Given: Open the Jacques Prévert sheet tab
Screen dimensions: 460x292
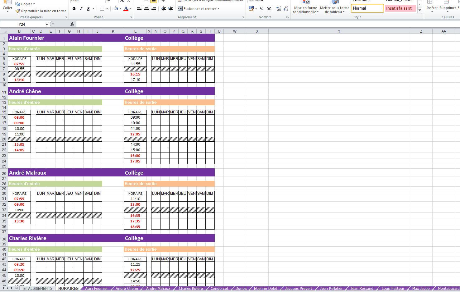Looking at the screenshot, I should pos(298,289).
